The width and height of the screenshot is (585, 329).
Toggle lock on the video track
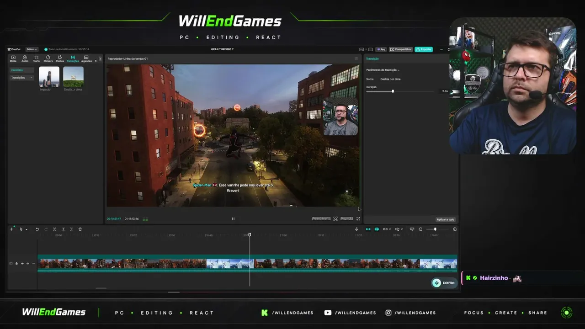click(x=16, y=263)
